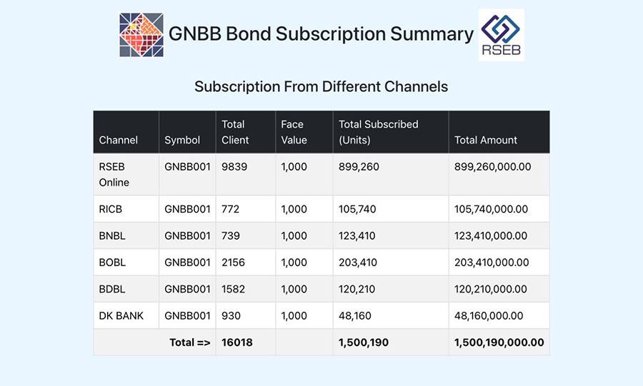Click the Total => label cell

(x=154, y=342)
